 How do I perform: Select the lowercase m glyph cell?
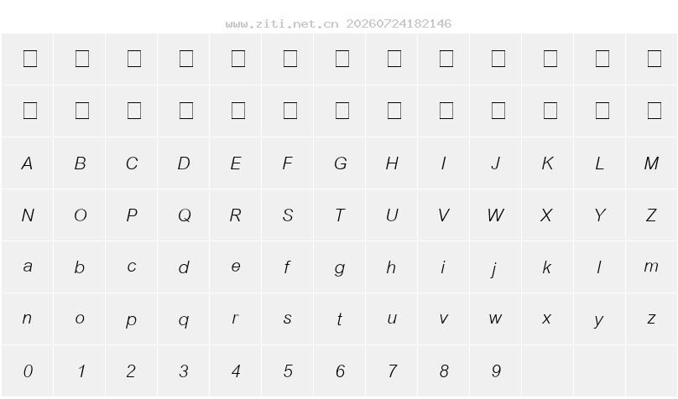(x=652, y=267)
